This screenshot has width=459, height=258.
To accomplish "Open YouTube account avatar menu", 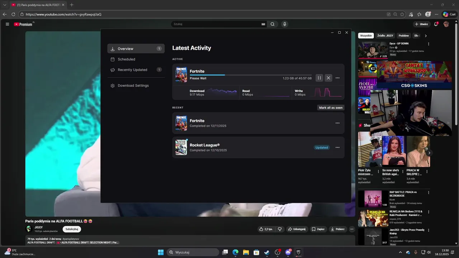I will tap(446, 24).
